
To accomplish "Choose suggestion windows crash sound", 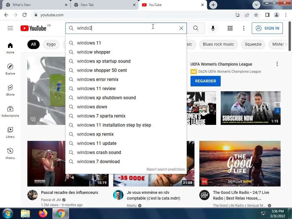I will 126,152.
